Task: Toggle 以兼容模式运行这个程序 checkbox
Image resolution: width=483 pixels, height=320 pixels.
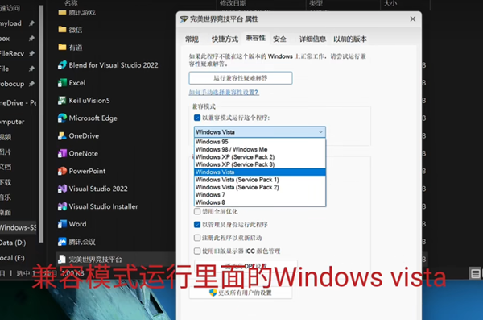Action: (197, 118)
